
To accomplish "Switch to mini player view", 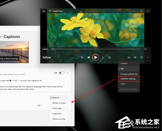I will [141, 57].
